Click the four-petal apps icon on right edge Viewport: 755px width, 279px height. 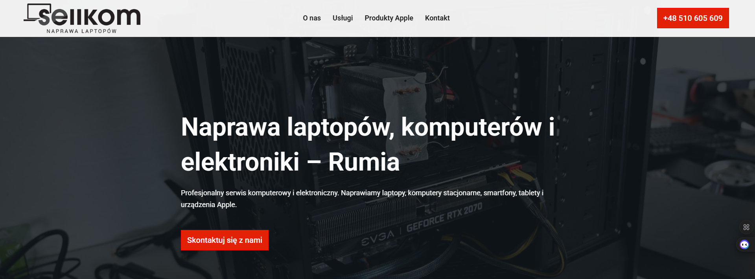click(x=746, y=227)
